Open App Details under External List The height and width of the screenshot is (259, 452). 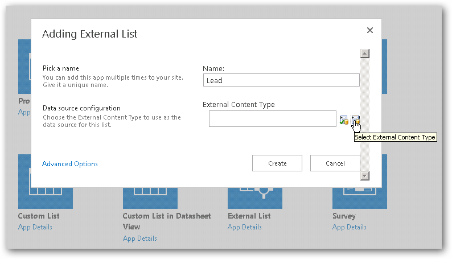[x=244, y=227]
